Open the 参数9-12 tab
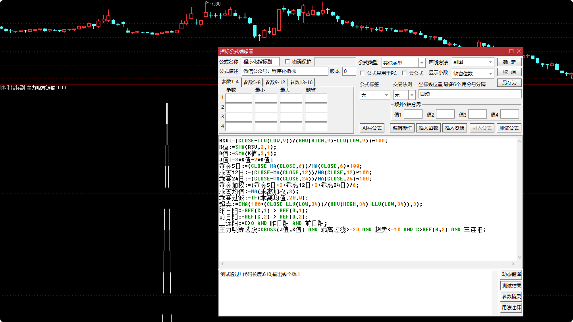 (x=275, y=82)
